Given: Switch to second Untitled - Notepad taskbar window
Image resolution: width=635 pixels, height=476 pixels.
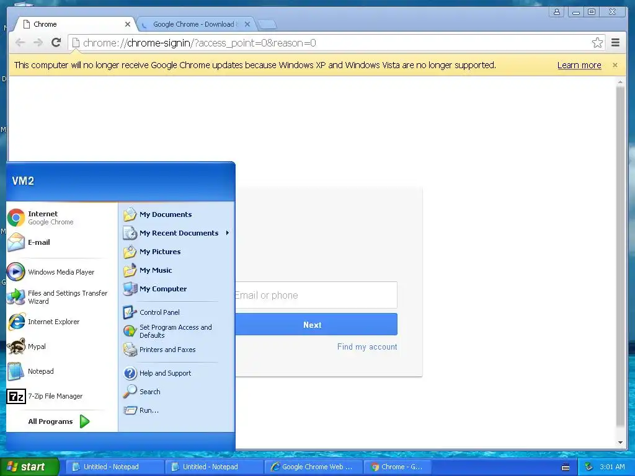Looking at the screenshot, I should [x=213, y=467].
